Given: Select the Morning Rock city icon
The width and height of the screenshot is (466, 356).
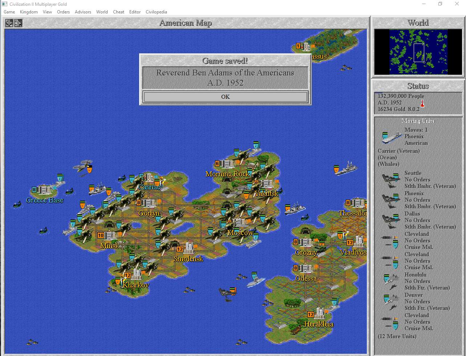Looking at the screenshot, I should (228, 164).
